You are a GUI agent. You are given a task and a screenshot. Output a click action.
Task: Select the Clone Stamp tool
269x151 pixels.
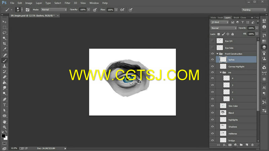pyautogui.click(x=4, y=66)
